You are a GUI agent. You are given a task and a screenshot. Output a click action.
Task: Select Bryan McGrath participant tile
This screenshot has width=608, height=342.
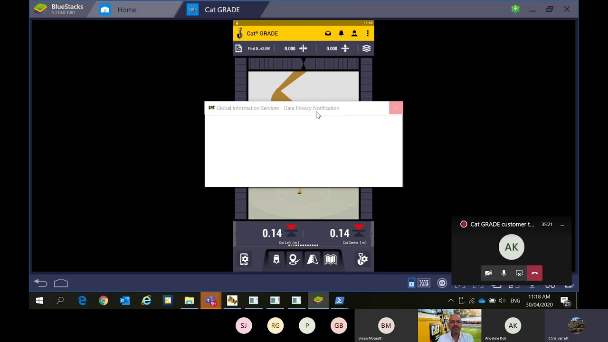coord(386,326)
